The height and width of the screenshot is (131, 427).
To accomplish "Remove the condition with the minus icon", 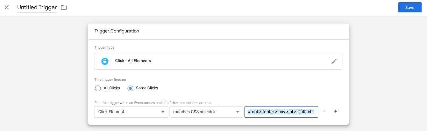I will (324, 112).
